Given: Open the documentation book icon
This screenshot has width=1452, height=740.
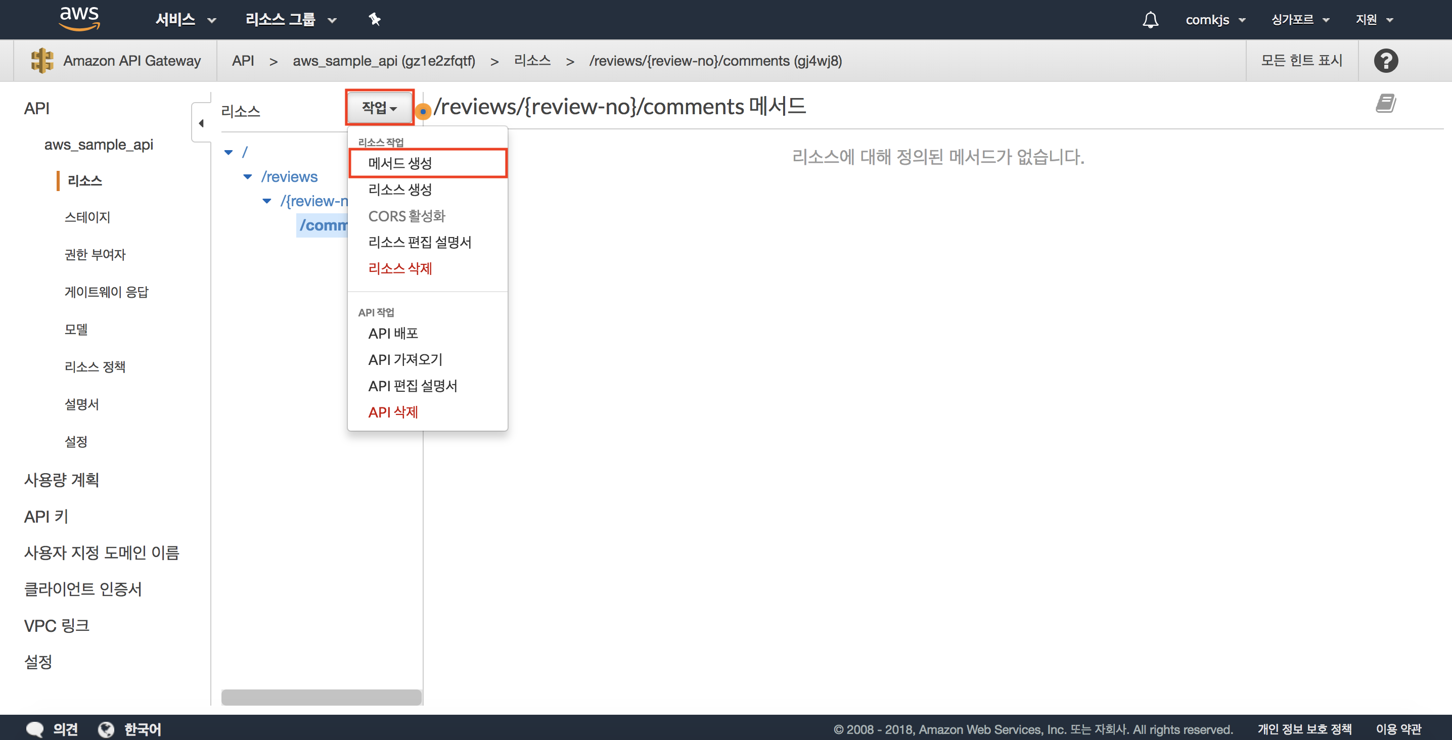Looking at the screenshot, I should (1385, 104).
